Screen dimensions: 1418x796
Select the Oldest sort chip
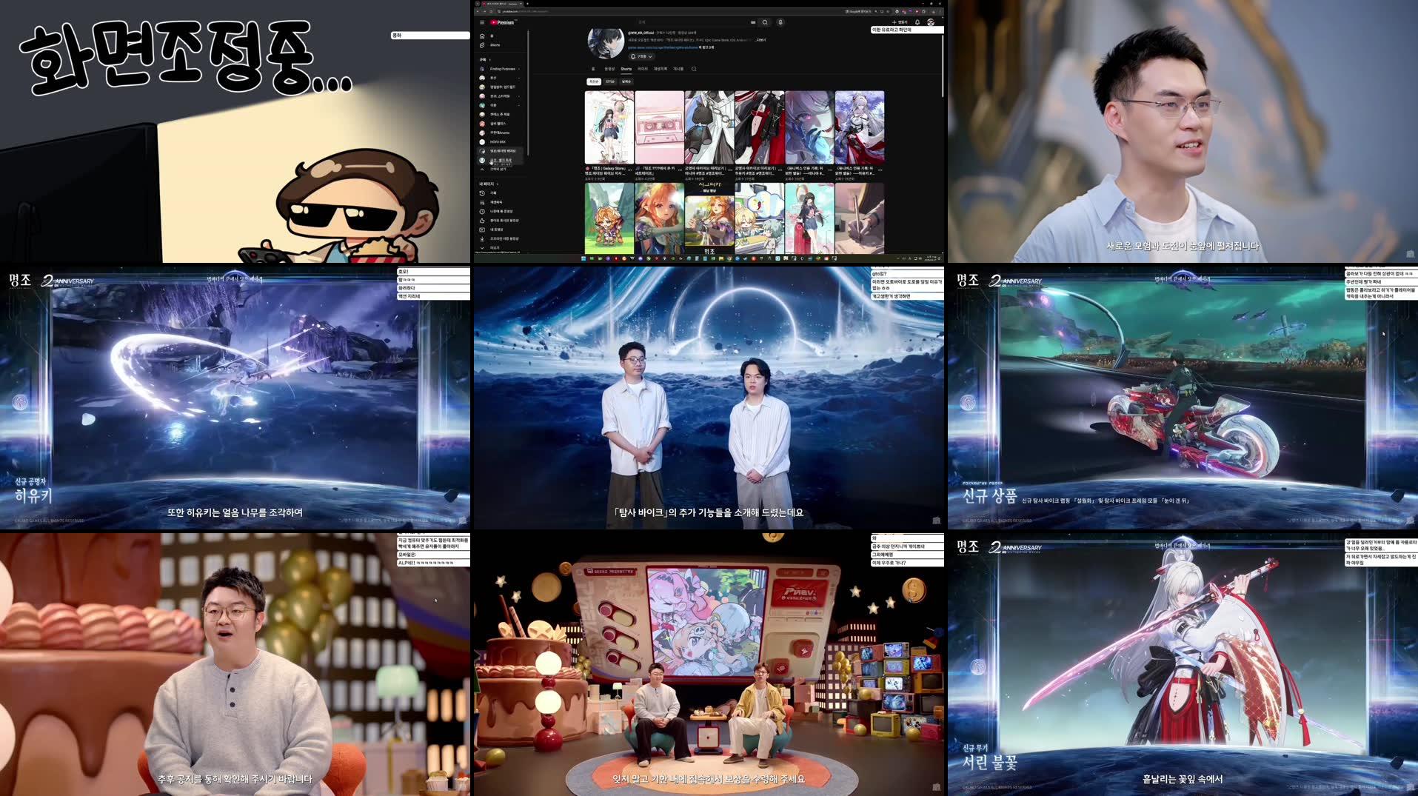(x=626, y=81)
